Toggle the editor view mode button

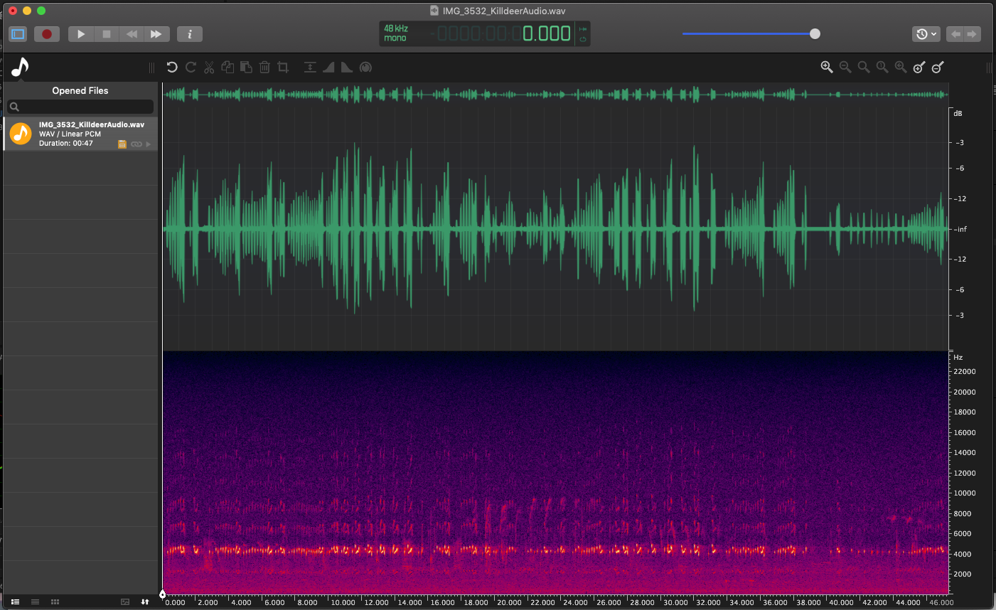pos(17,33)
